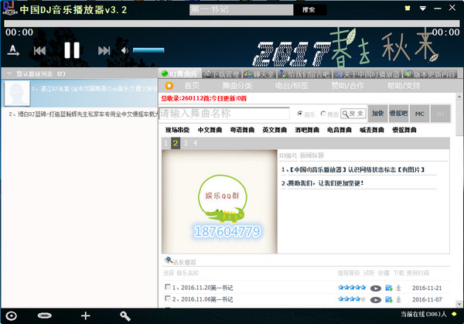
Task: Pause playback with the pause button
Action: pyautogui.click(x=71, y=50)
